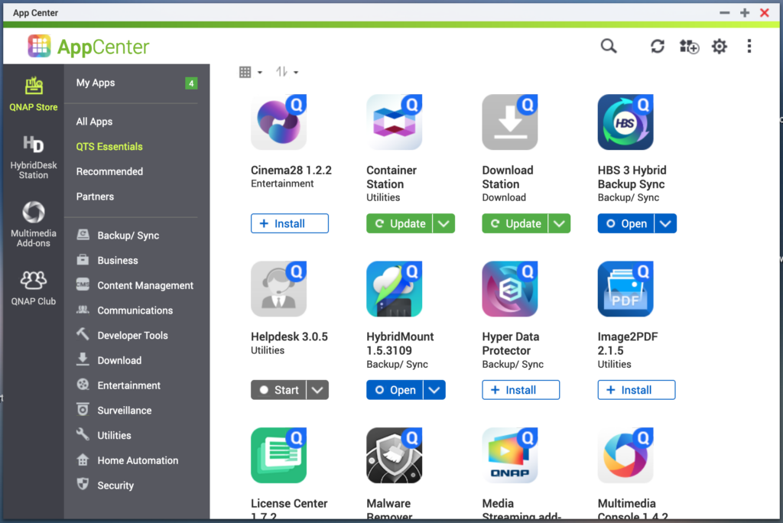Select HybridDesk Station in sidebar
The width and height of the screenshot is (783, 523).
(34, 158)
